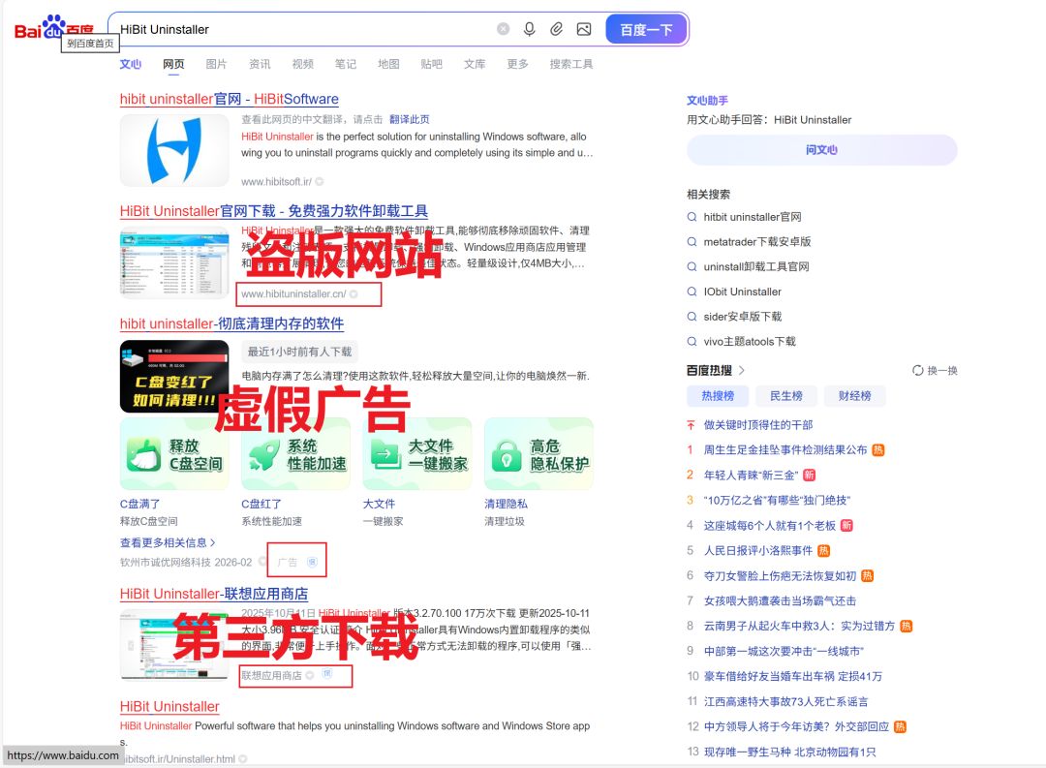Click the C盘红了 link
The image size is (1046, 768).
pos(261,504)
